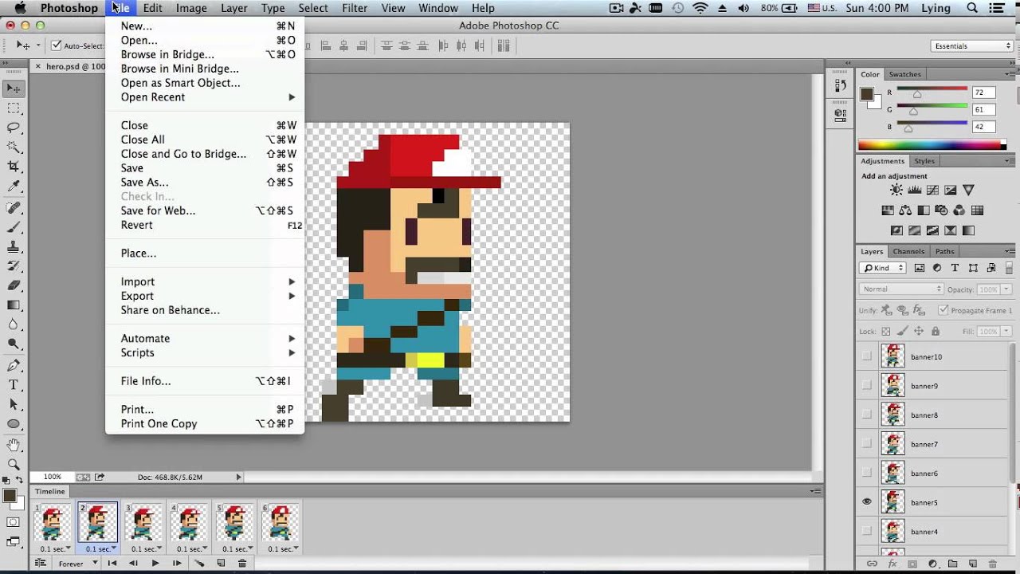
Task: Select the Rectangular Marquee tool
Action: [x=14, y=108]
